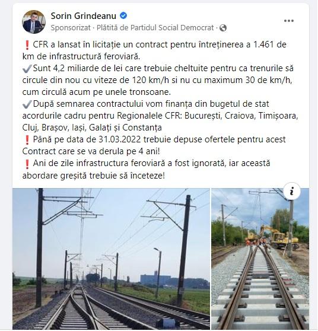Screen dimensions: 318x331
Task: Click the blue verified badge icon
Action: [x=123, y=15]
